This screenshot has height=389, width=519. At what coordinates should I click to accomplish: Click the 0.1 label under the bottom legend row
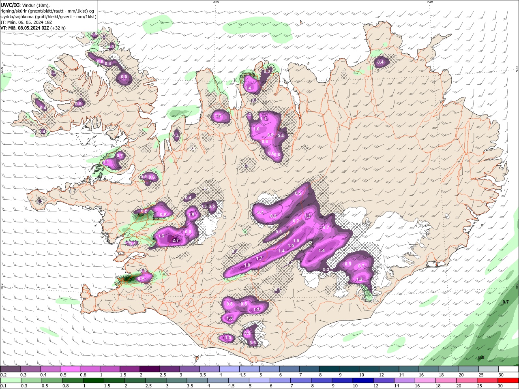[3, 386]
